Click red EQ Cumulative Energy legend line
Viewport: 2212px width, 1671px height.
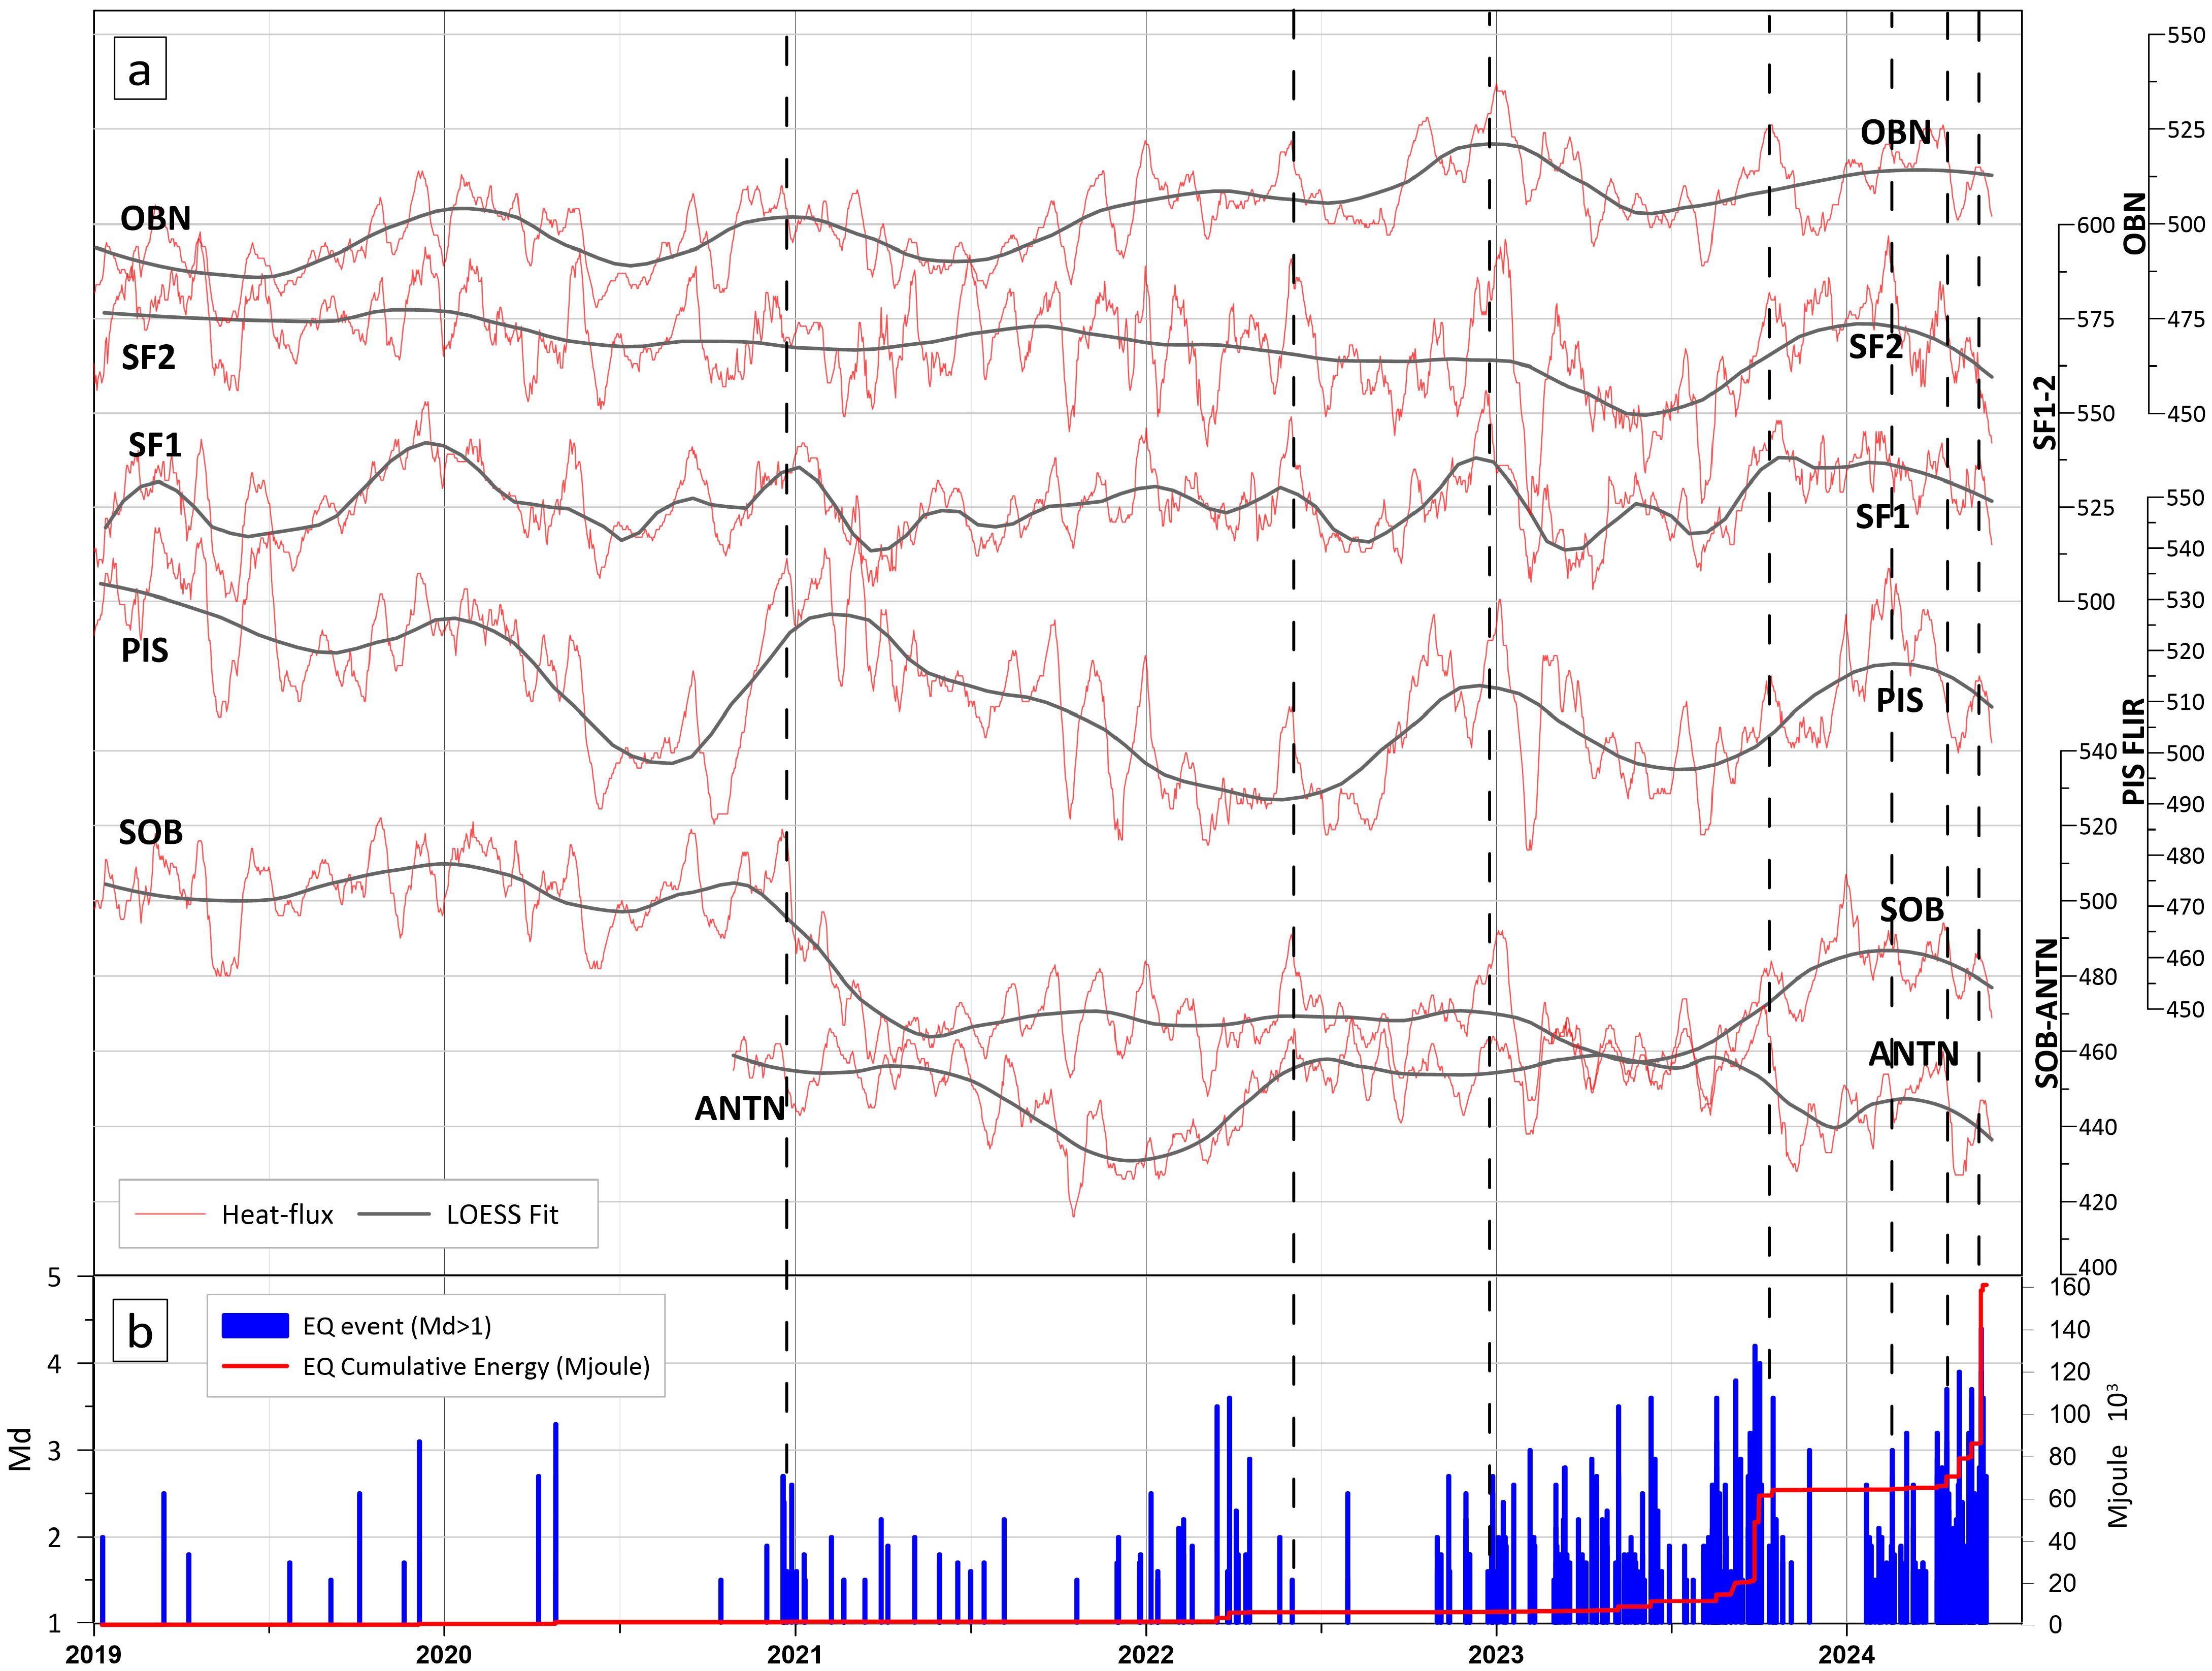click(x=255, y=1366)
